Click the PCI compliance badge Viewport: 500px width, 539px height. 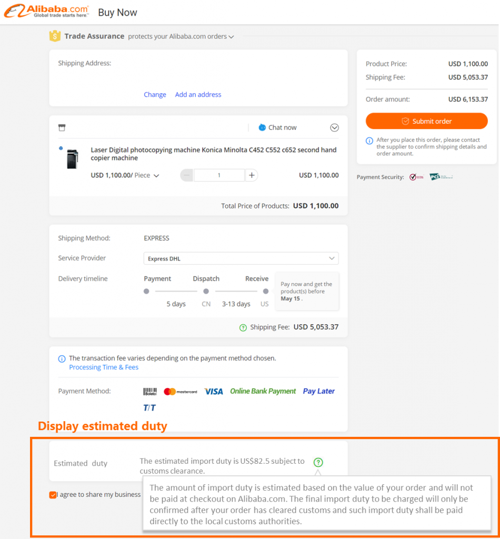point(441,177)
